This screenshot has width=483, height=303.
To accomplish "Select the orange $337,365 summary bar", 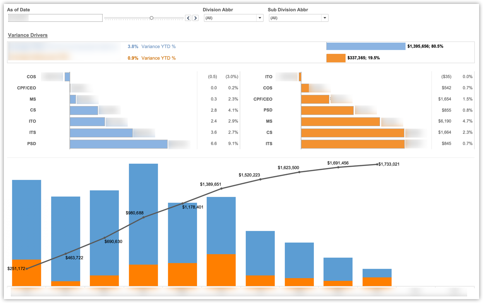I will click(336, 58).
